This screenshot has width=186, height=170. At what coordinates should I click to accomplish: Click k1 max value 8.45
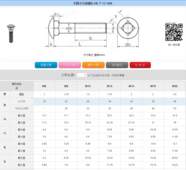coord(110,130)
